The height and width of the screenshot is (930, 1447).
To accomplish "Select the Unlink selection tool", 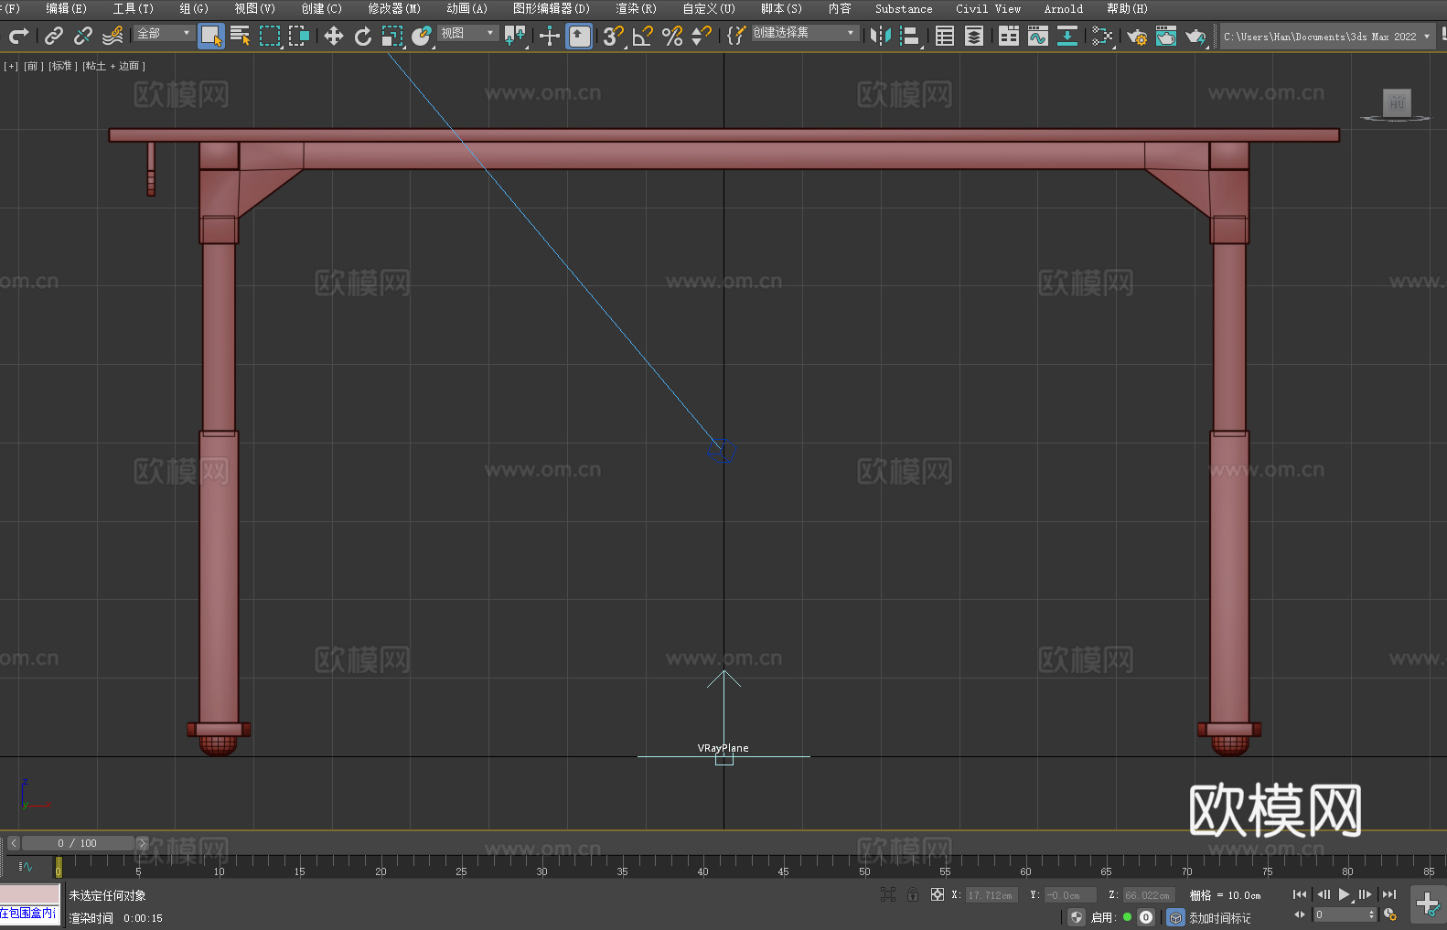I will pyautogui.click(x=83, y=36).
